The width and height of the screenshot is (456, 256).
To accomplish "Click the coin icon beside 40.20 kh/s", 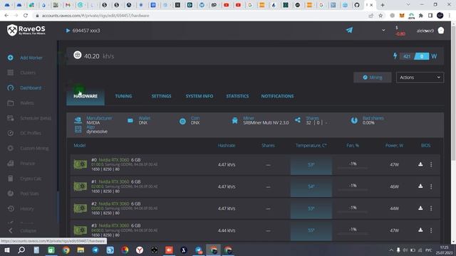I will click(x=78, y=55).
